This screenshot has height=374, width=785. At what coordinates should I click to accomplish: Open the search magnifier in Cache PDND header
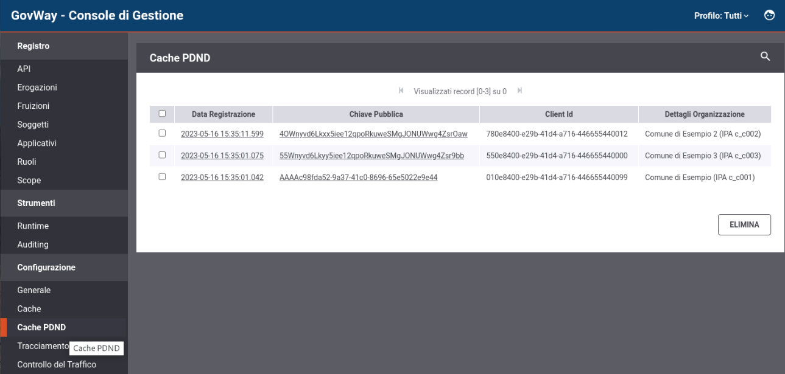coord(766,57)
